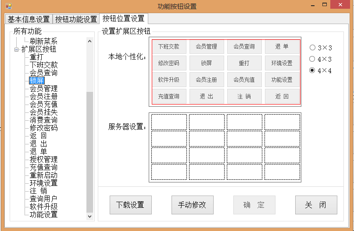This screenshot has height=231, width=354.
Task: Click the 注 销 grid button
Action: click(x=244, y=96)
